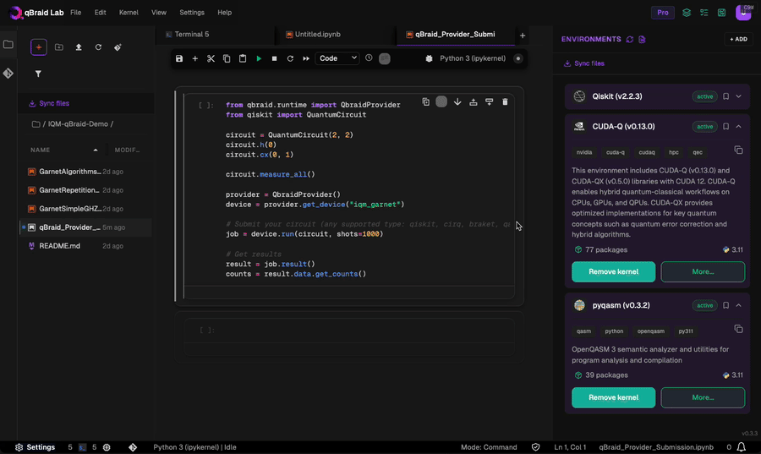This screenshot has width=761, height=454.
Task: Open the Edit menu
Action: point(100,13)
